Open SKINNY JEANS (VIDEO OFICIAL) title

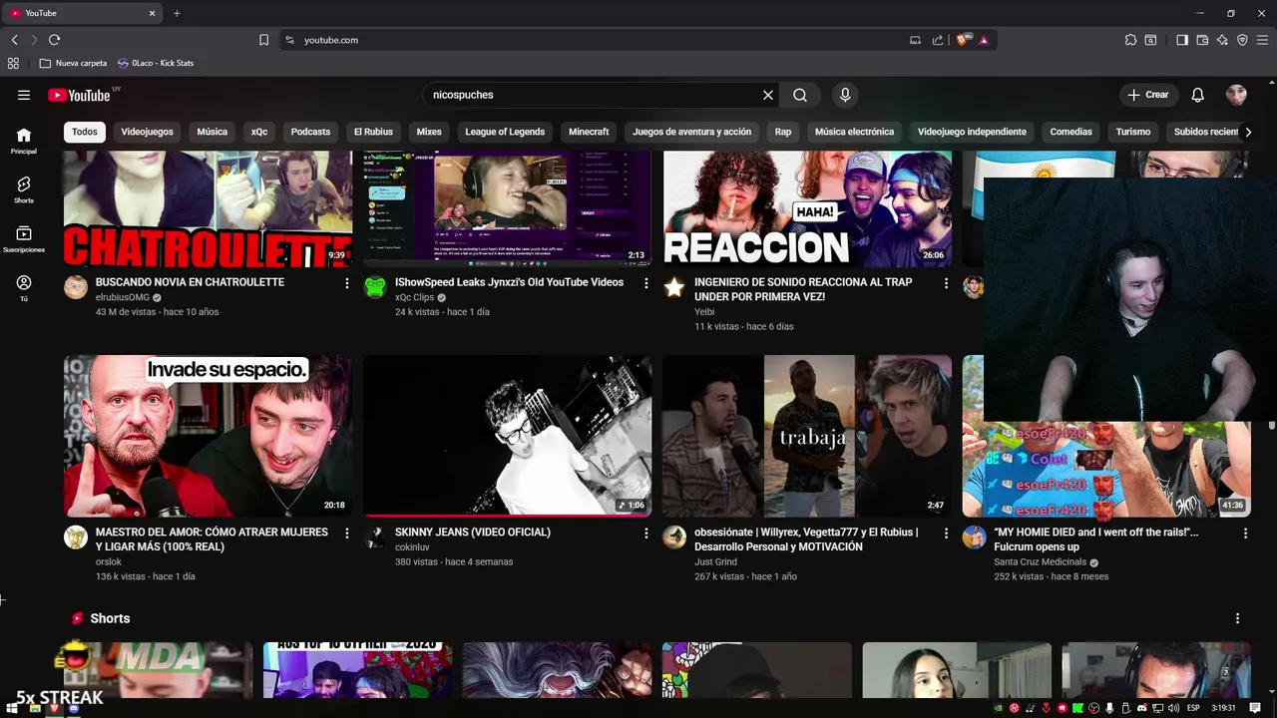point(473,533)
